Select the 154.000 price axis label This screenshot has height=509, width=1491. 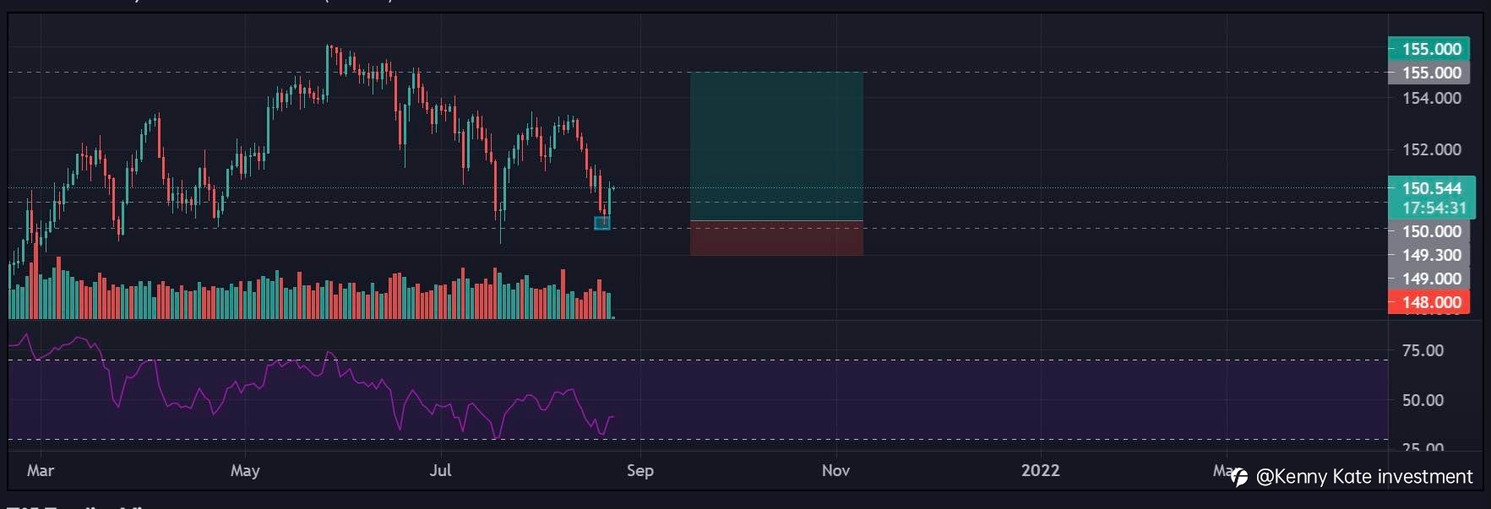pos(1431,98)
